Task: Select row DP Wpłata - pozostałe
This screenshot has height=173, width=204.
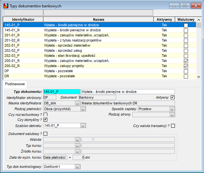Action: click(99, 71)
